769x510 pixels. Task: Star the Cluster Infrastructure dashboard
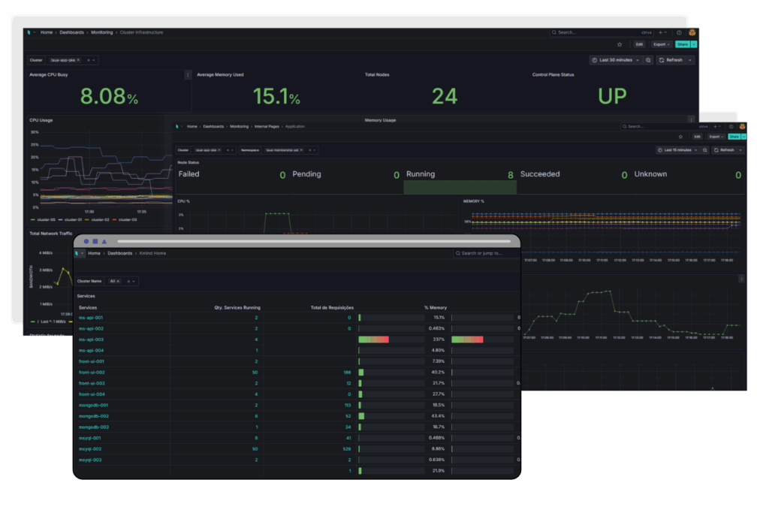(620, 44)
